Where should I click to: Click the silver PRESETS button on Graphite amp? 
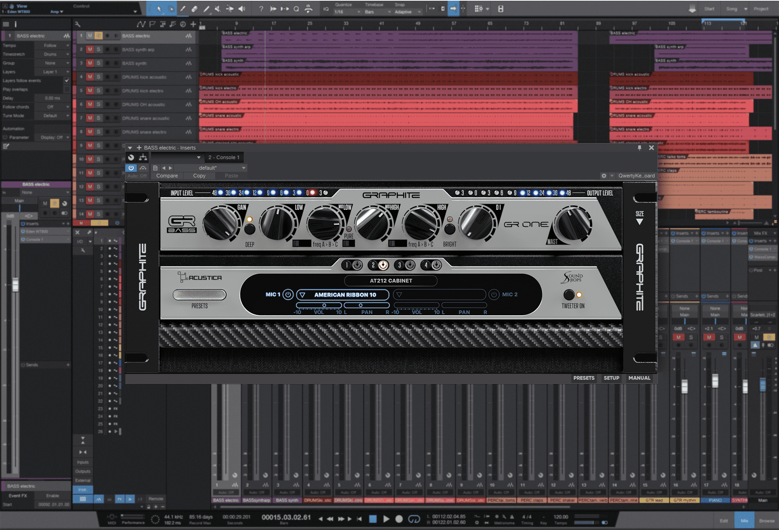(200, 295)
